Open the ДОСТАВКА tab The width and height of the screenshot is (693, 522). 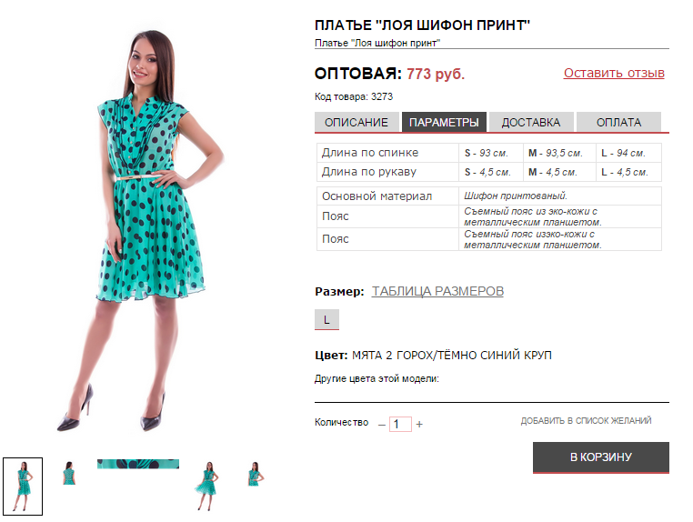point(531,123)
